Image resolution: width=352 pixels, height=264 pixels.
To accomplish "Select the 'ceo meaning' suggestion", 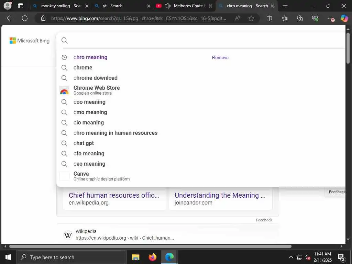I will coord(89,164).
